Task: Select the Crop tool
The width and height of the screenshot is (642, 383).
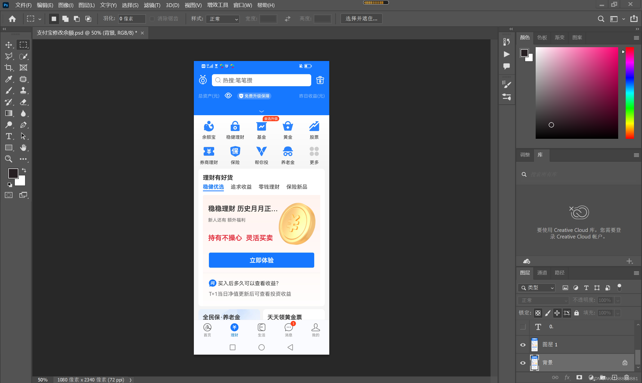Action: 9,68
